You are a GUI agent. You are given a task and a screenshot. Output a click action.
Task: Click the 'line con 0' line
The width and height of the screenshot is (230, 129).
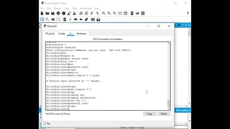(61, 61)
